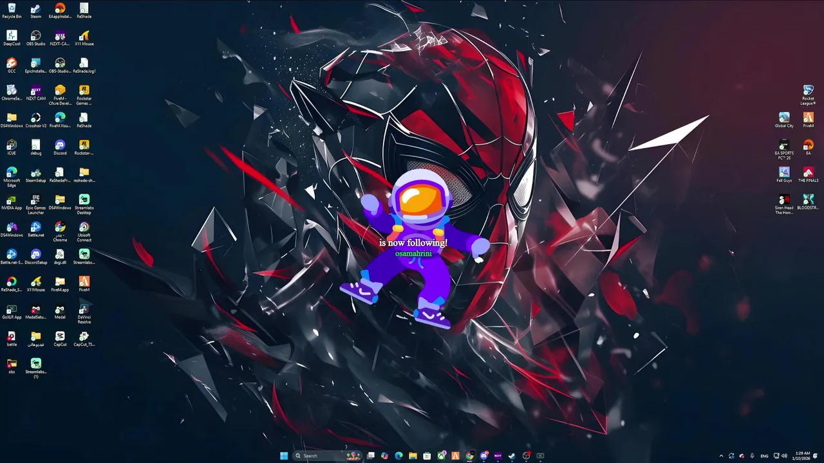Screen dimensions: 824x463
Task: Launch the Epic Games Launcher desktop shortcut
Action: 35,204
